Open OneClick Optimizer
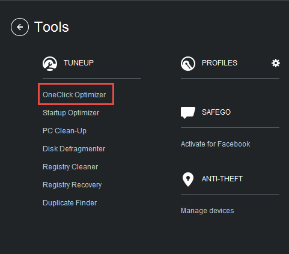Viewport: 289px width, 254px height. pos(74,95)
